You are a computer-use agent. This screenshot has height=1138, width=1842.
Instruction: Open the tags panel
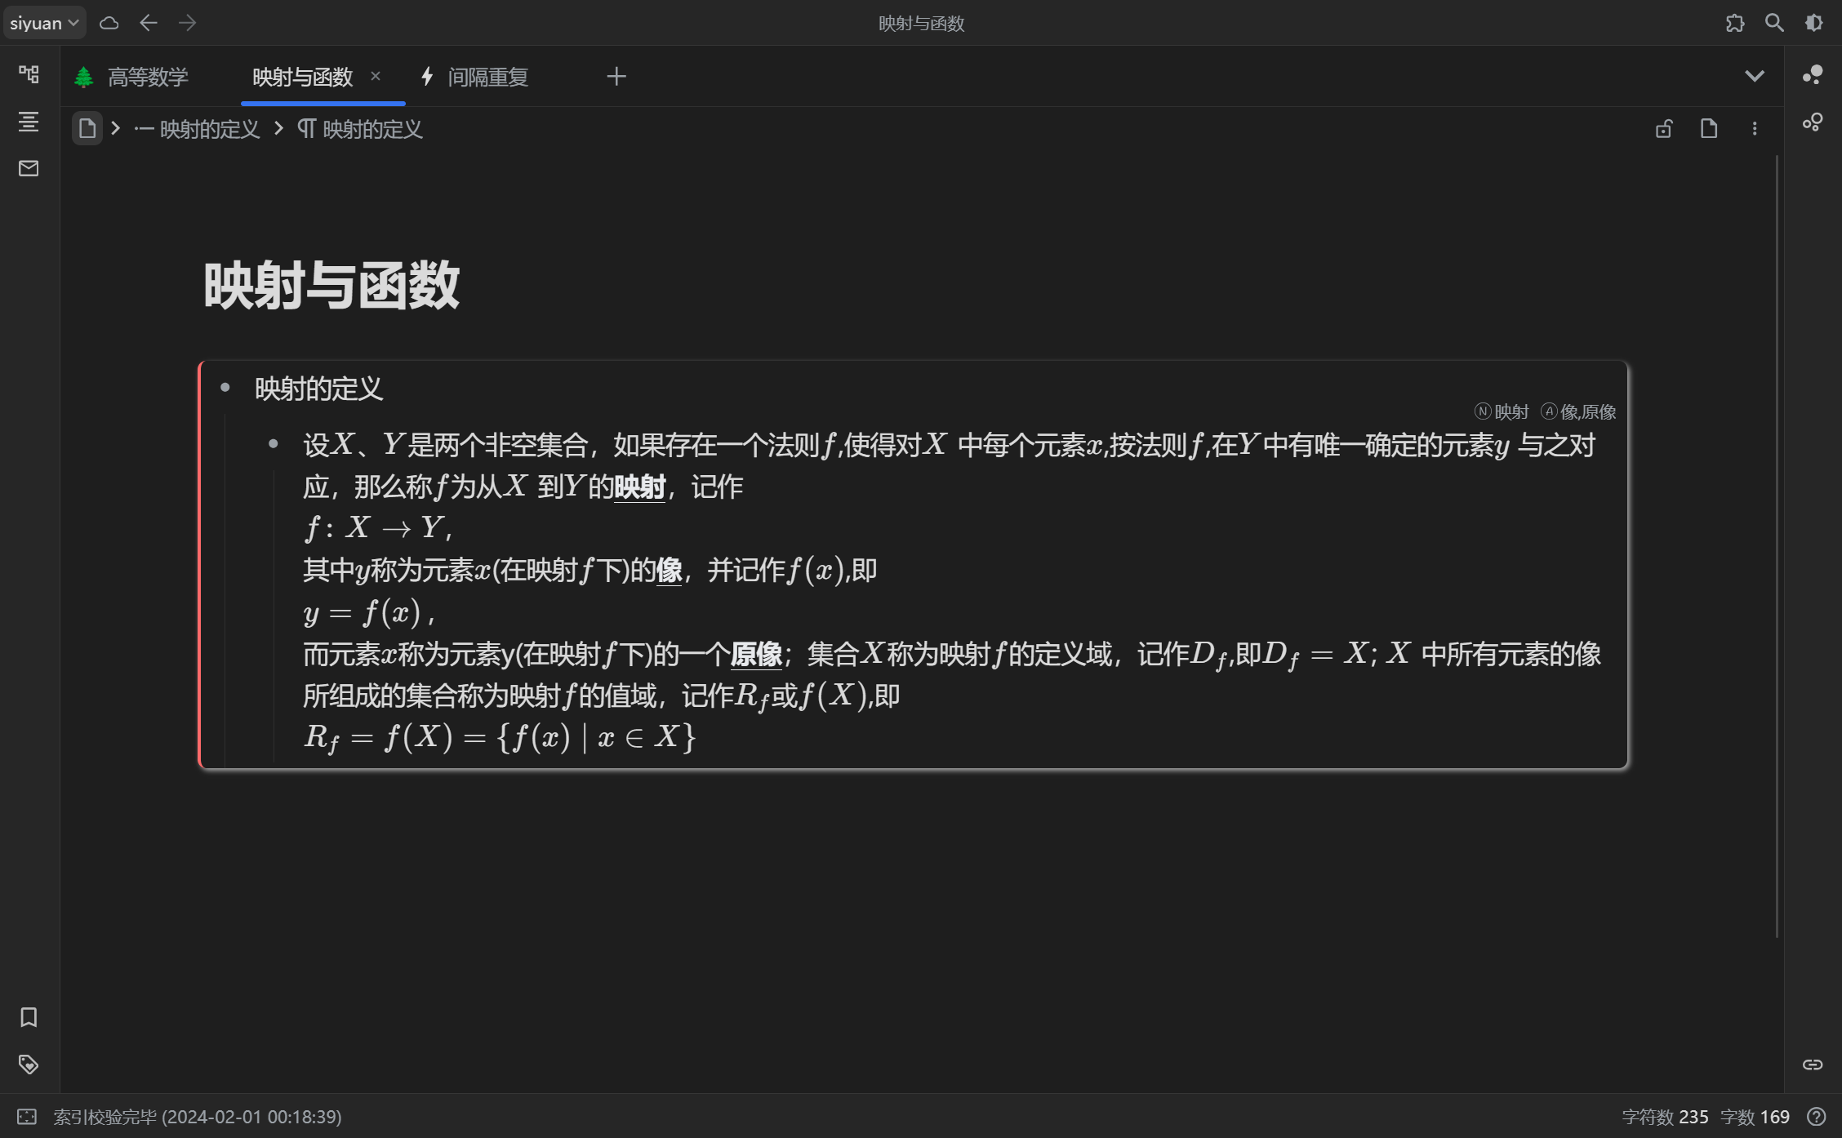pos(29,1065)
